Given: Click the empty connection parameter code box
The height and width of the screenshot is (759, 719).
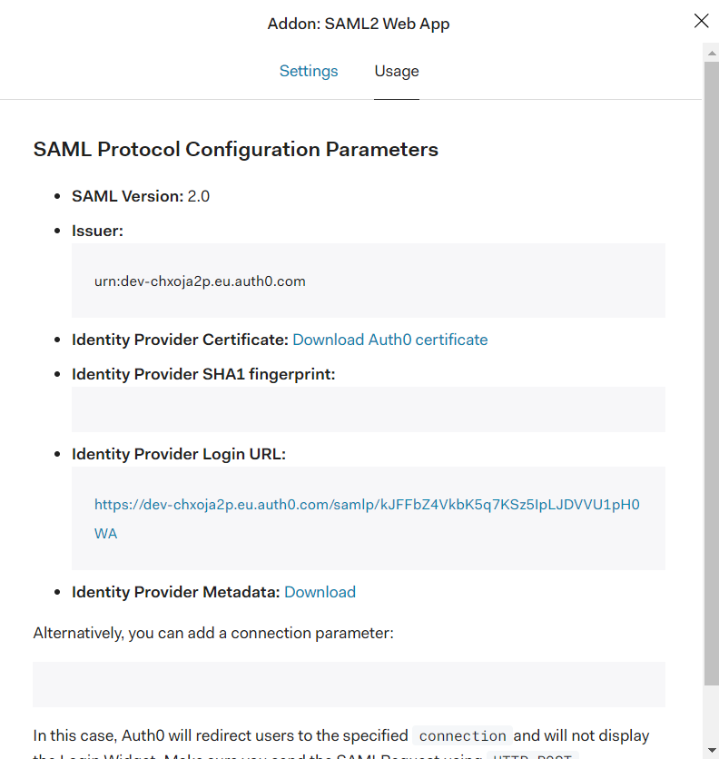Looking at the screenshot, I should pyautogui.click(x=350, y=685).
